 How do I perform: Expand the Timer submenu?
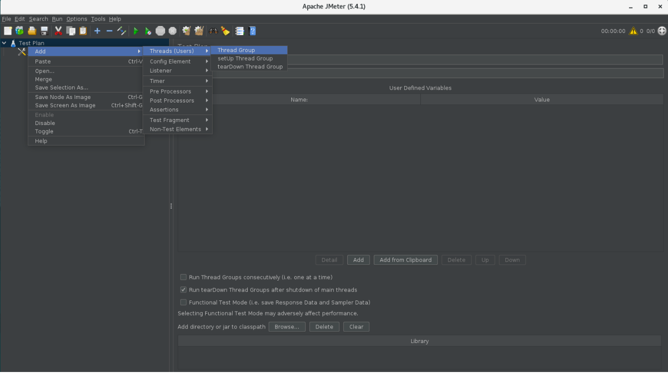coord(178,81)
